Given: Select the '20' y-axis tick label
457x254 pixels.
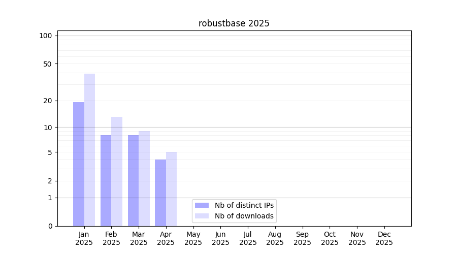Looking at the screenshot, I should (x=48, y=101).
